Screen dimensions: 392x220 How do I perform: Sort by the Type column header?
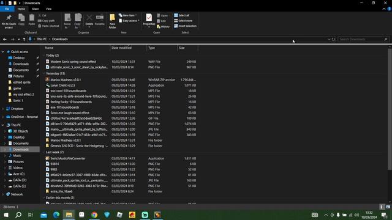162,48
